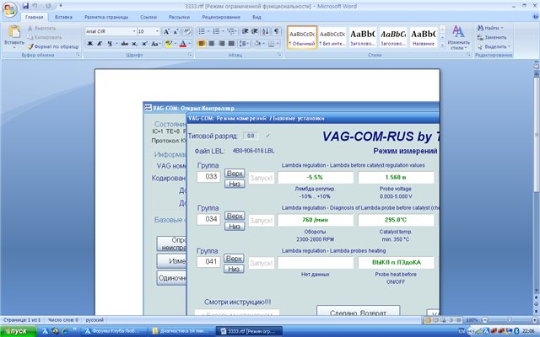Align paragraph text right
This screenshot has width=540, height=337.
[x=221, y=44]
